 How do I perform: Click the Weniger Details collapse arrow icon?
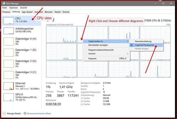coord(4,113)
